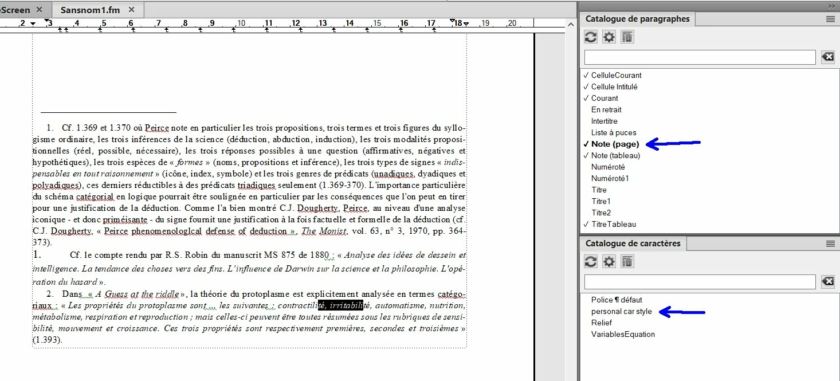Apply the Titre1 paragraph format
Viewport: 840px width, 381px height.
(600, 201)
